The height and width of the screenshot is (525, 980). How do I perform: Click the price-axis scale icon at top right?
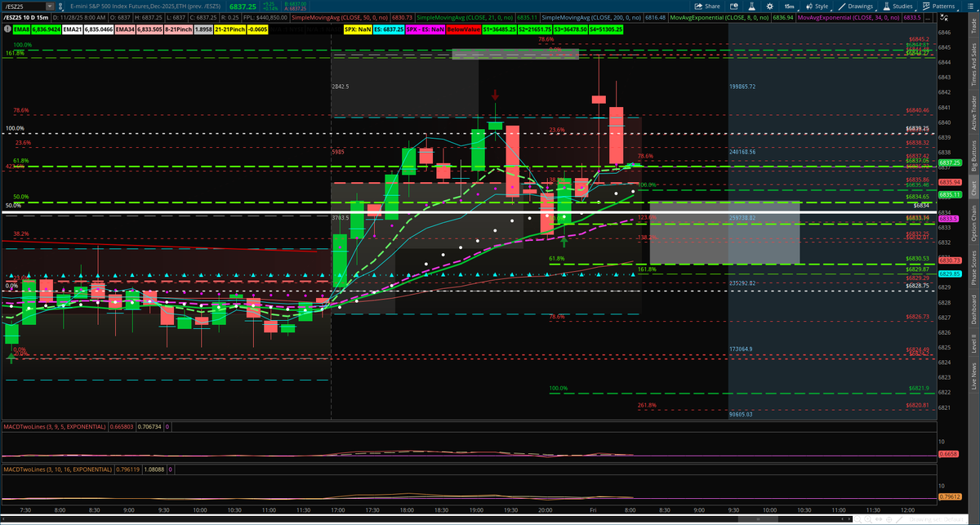point(946,17)
